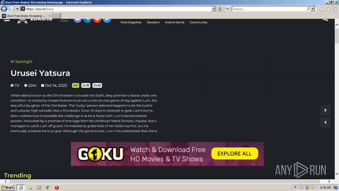View the security lock report icon
The width and height of the screenshot is (339, 191).
[220, 9]
